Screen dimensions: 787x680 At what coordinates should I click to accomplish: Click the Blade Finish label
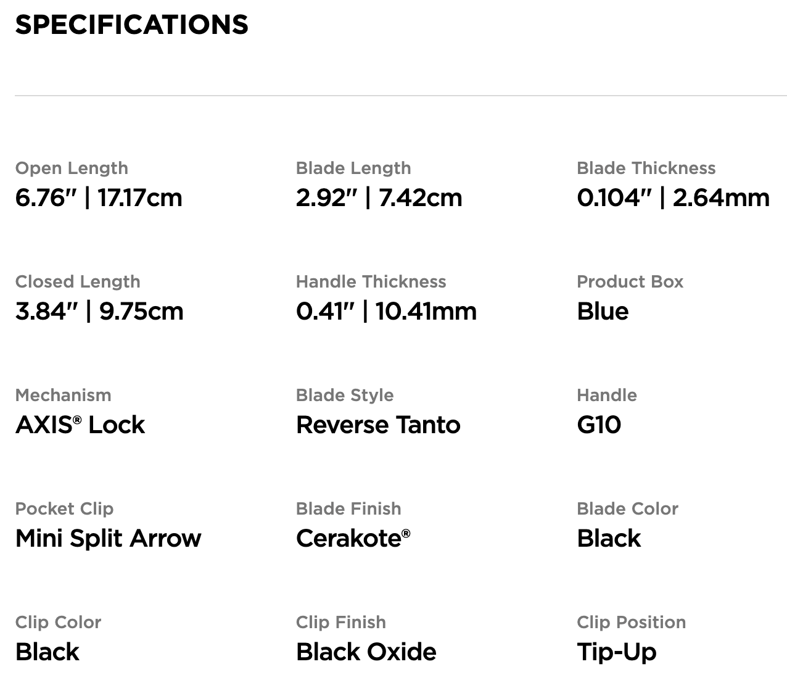click(x=348, y=508)
